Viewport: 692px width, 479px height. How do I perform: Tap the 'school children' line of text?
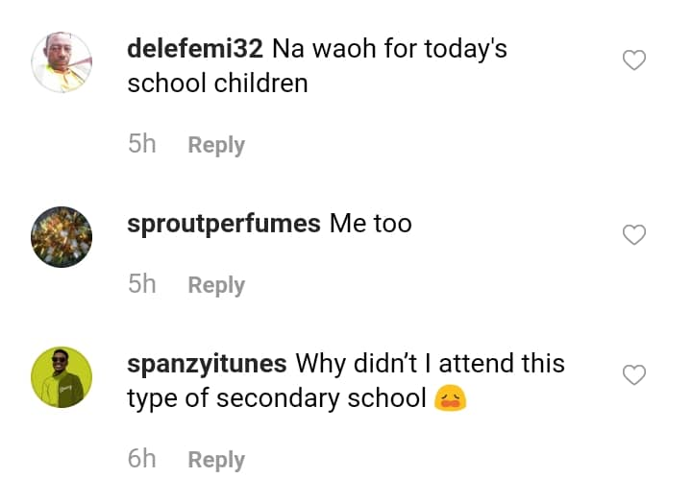[x=217, y=83]
